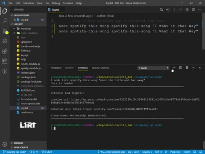Switch to the PROBLEMS panel tab
Viewport: 205px width, 154px height.
click(56, 68)
